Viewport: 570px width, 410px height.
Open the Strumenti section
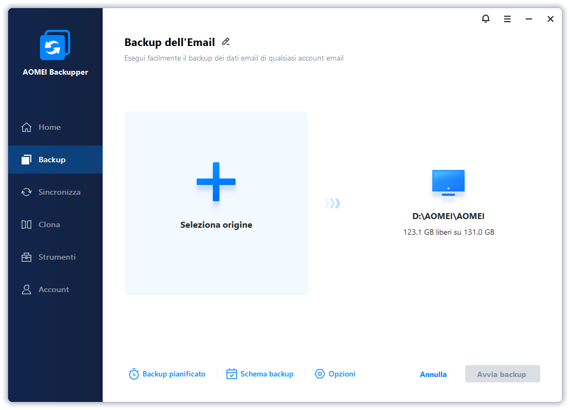tap(55, 257)
